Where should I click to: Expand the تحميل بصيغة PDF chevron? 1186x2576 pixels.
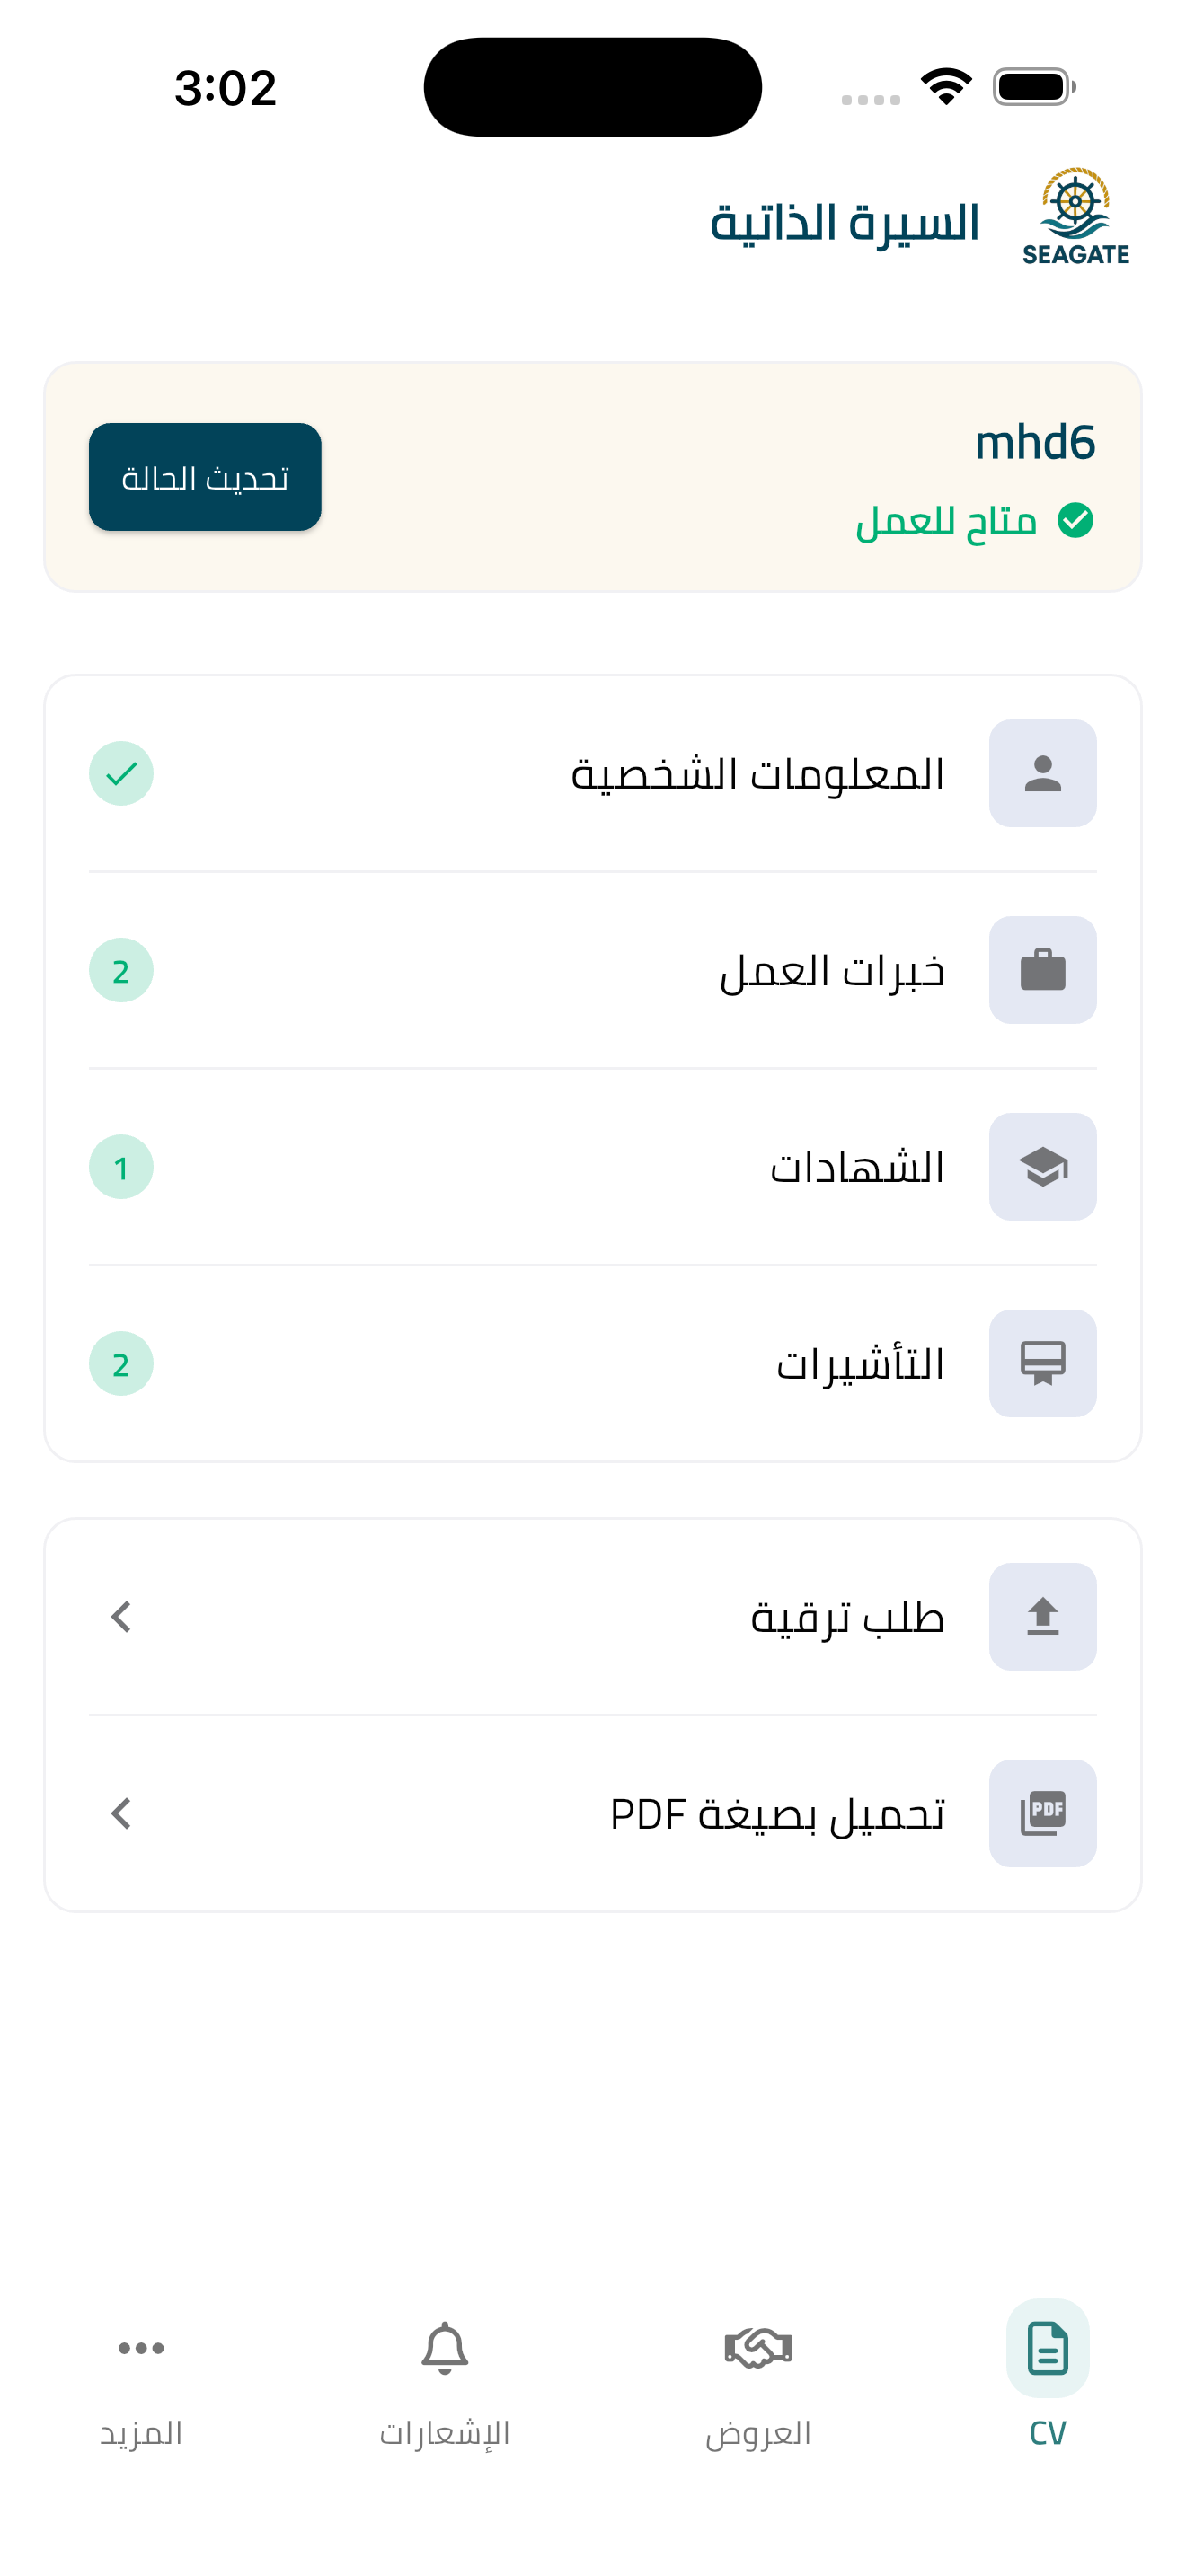tap(121, 1813)
